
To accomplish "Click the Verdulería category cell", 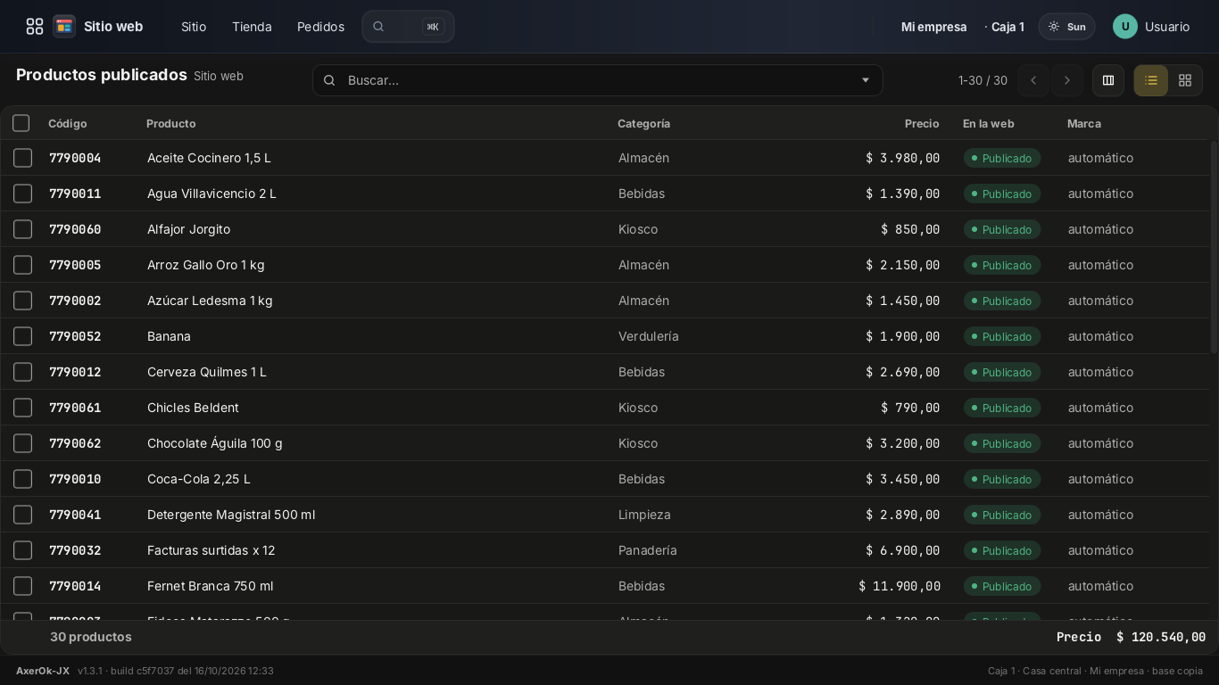I will [649, 336].
